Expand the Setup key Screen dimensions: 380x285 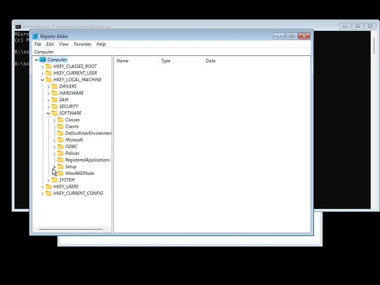click(54, 167)
